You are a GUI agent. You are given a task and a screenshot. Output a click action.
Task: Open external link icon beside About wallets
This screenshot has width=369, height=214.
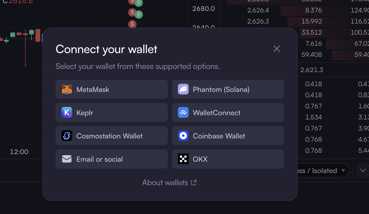[x=194, y=182]
